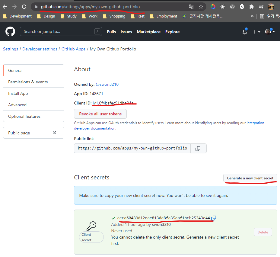This screenshot has height=257, width=280.
Task: Open the React DevTools extension icon
Action: [222, 7]
